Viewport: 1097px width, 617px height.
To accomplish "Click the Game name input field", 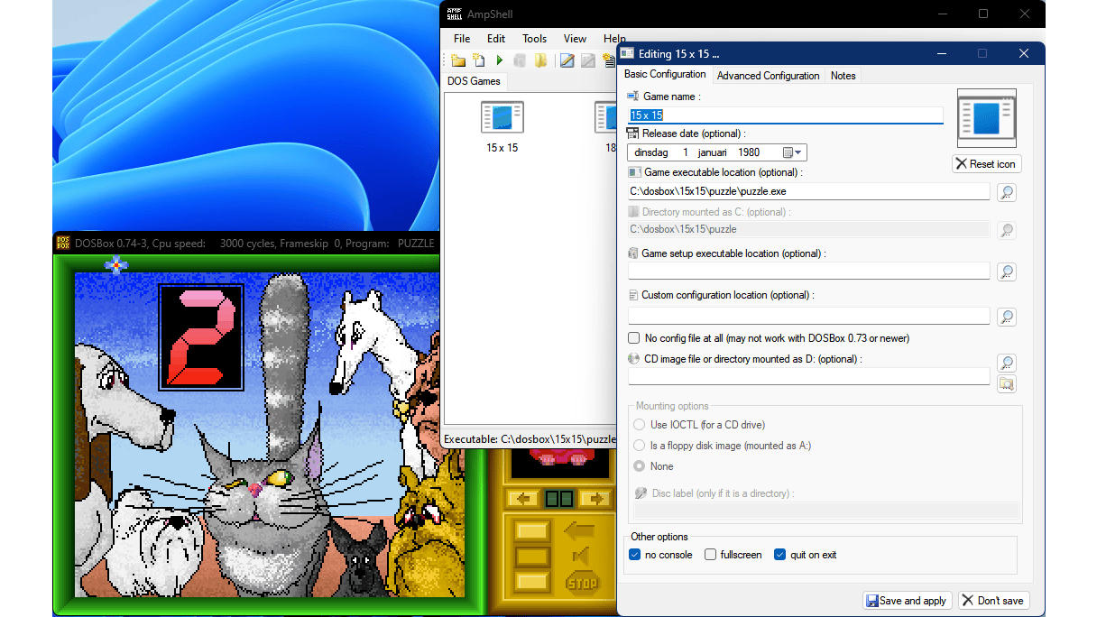I will [786, 115].
